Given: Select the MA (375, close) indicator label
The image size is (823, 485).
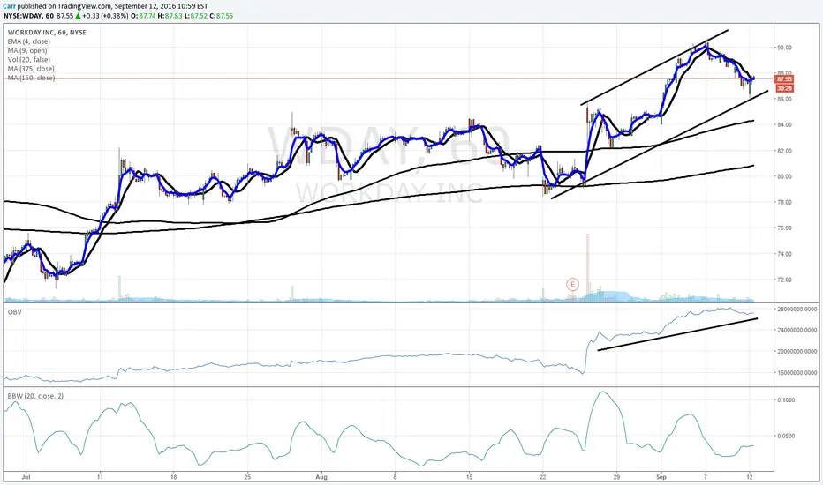Looking at the screenshot, I should (31, 69).
